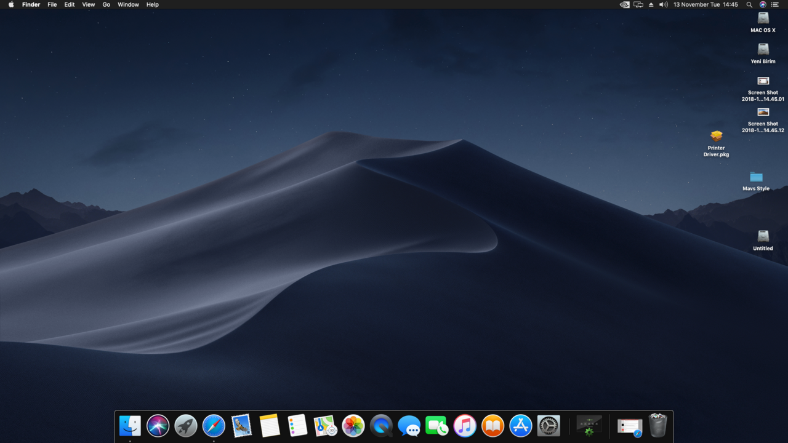Open System Preferences gear in Dock

tap(549, 426)
